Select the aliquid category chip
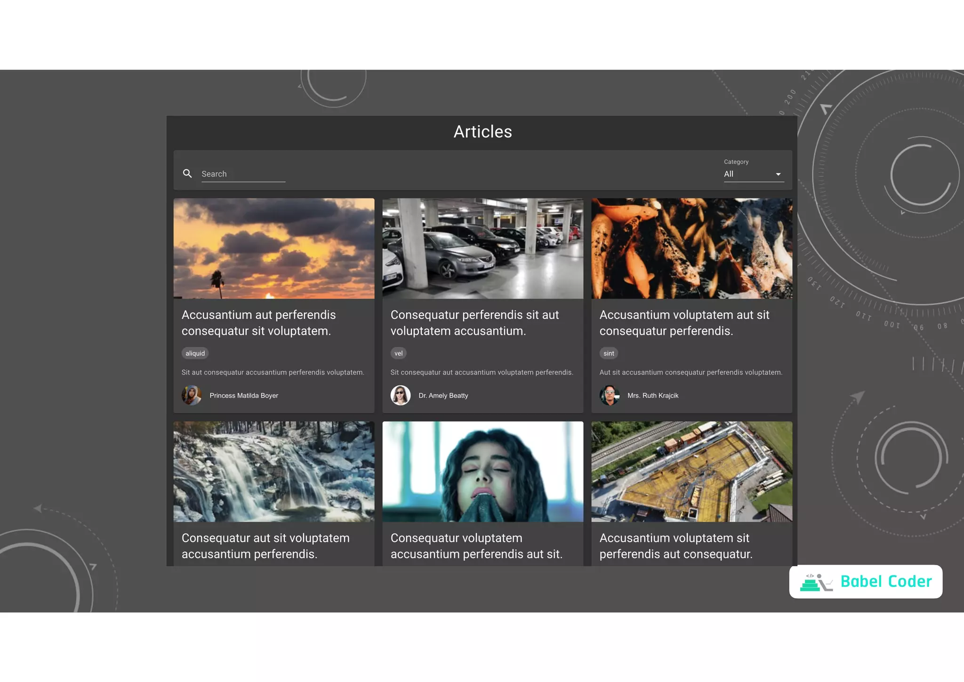This screenshot has width=964, height=682. (195, 353)
